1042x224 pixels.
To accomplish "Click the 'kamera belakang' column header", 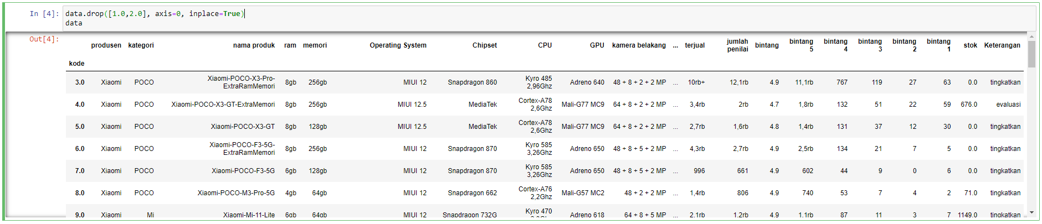I will [639, 45].
